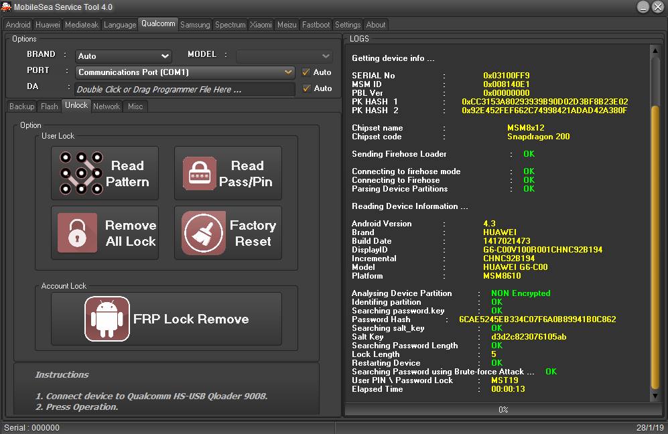Click the Lock Length value 5
The image size is (668, 434).
pos(494,354)
